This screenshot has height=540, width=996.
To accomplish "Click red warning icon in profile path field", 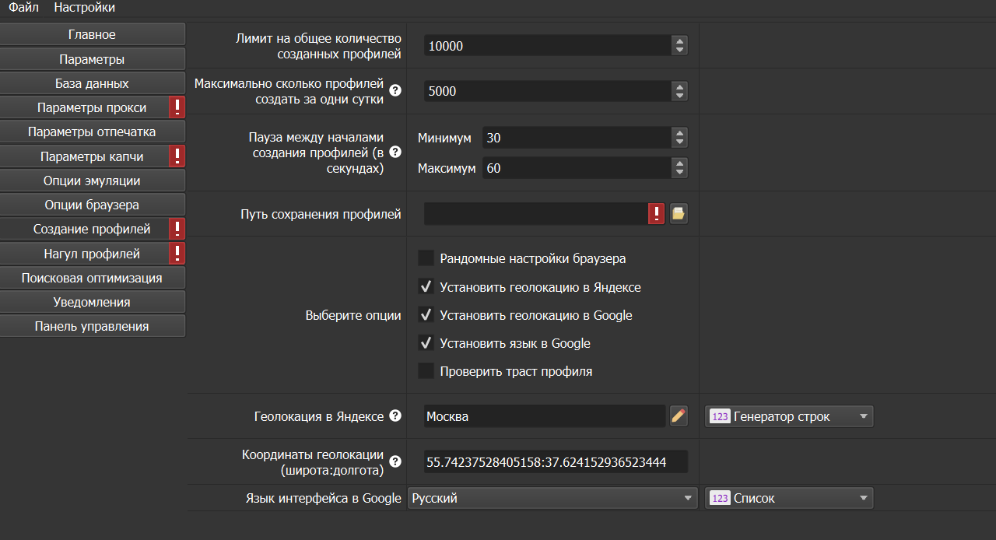I will point(657,214).
